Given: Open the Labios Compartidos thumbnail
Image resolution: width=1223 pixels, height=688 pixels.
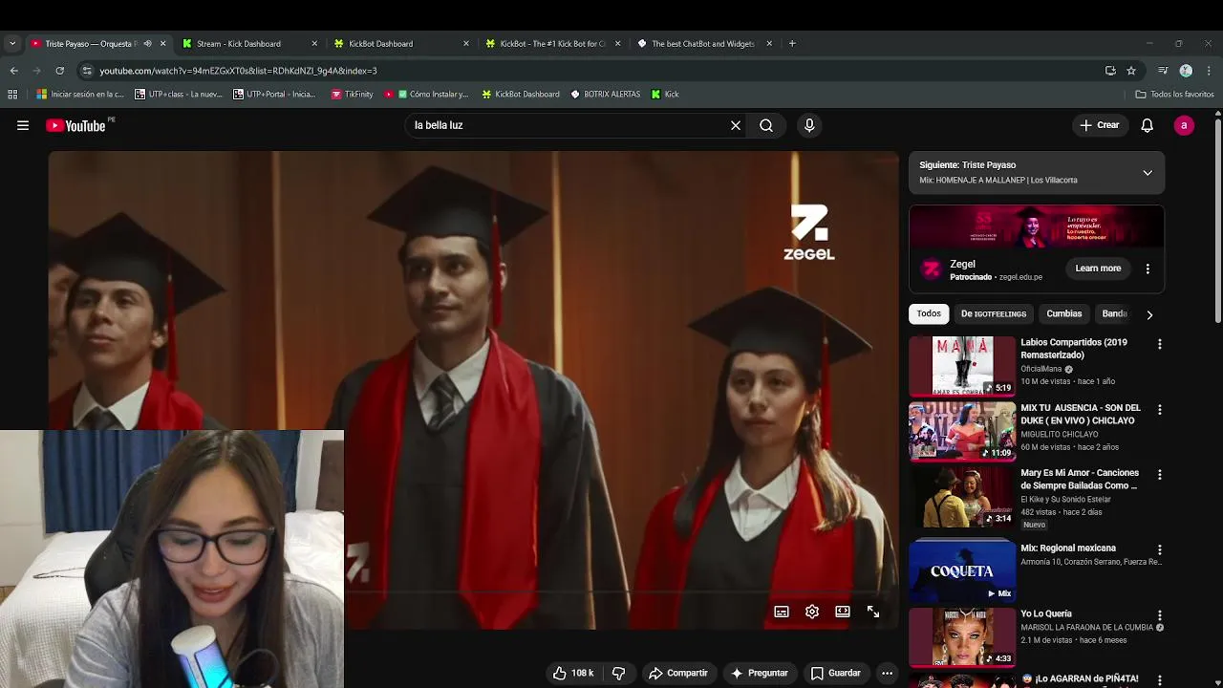Looking at the screenshot, I should [x=962, y=366].
